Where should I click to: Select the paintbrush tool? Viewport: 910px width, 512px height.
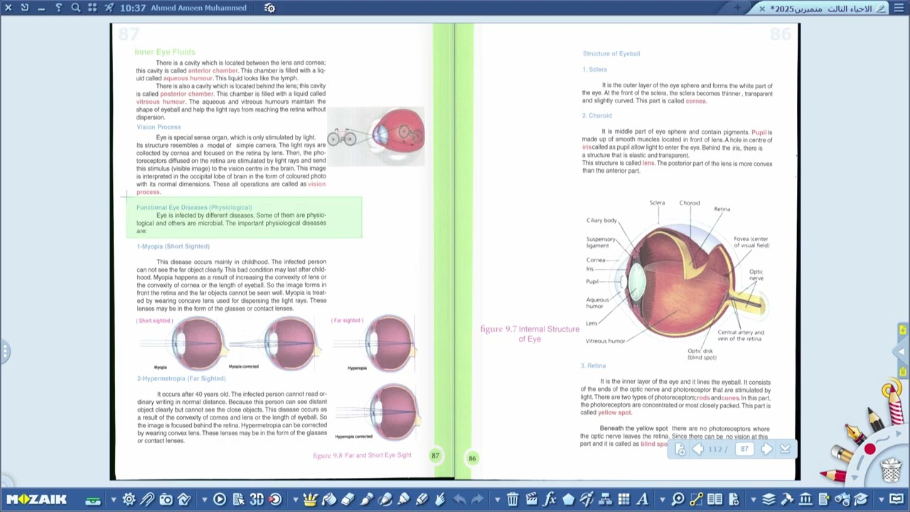365,499
